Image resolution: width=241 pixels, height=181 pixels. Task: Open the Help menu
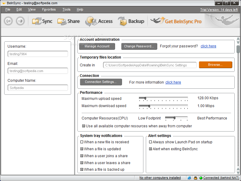point(80,9)
